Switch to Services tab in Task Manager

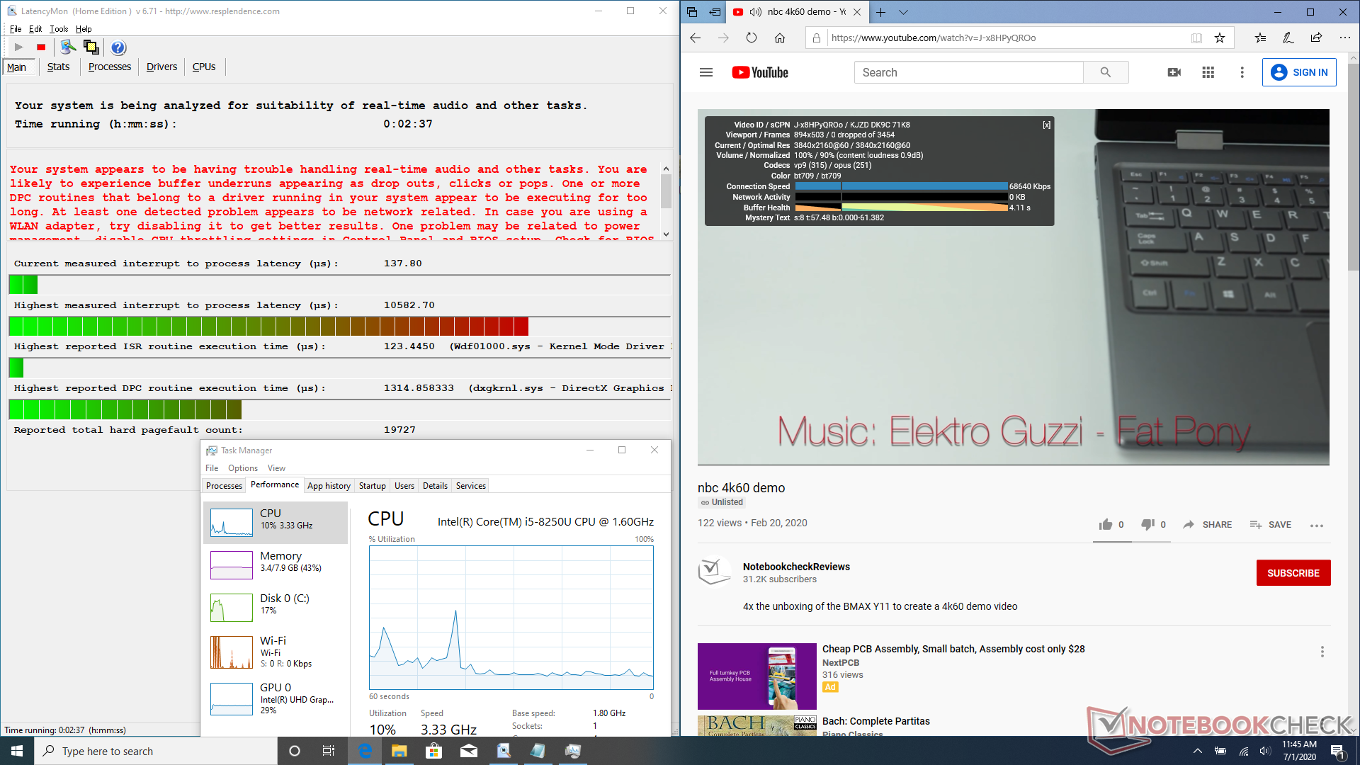(470, 486)
